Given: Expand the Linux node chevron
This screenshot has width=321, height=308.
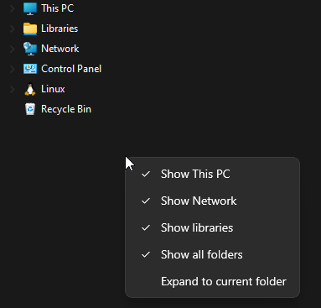Looking at the screenshot, I should [x=13, y=89].
